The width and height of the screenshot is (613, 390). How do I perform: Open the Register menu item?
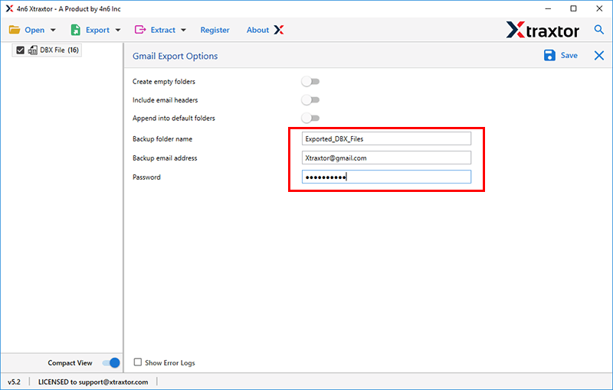[215, 30]
